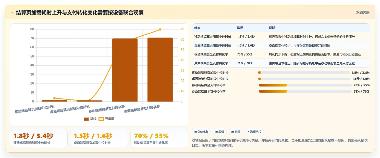
Task: Open the data card showing 1.5秒 / 1.6秒
Action: point(99,138)
